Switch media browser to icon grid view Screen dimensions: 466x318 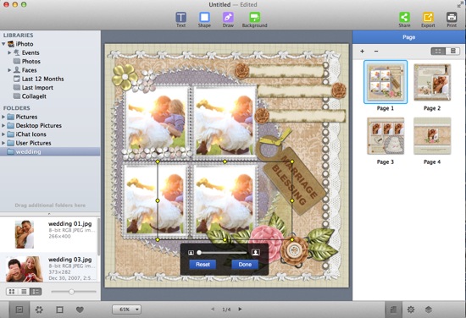(x=12, y=292)
